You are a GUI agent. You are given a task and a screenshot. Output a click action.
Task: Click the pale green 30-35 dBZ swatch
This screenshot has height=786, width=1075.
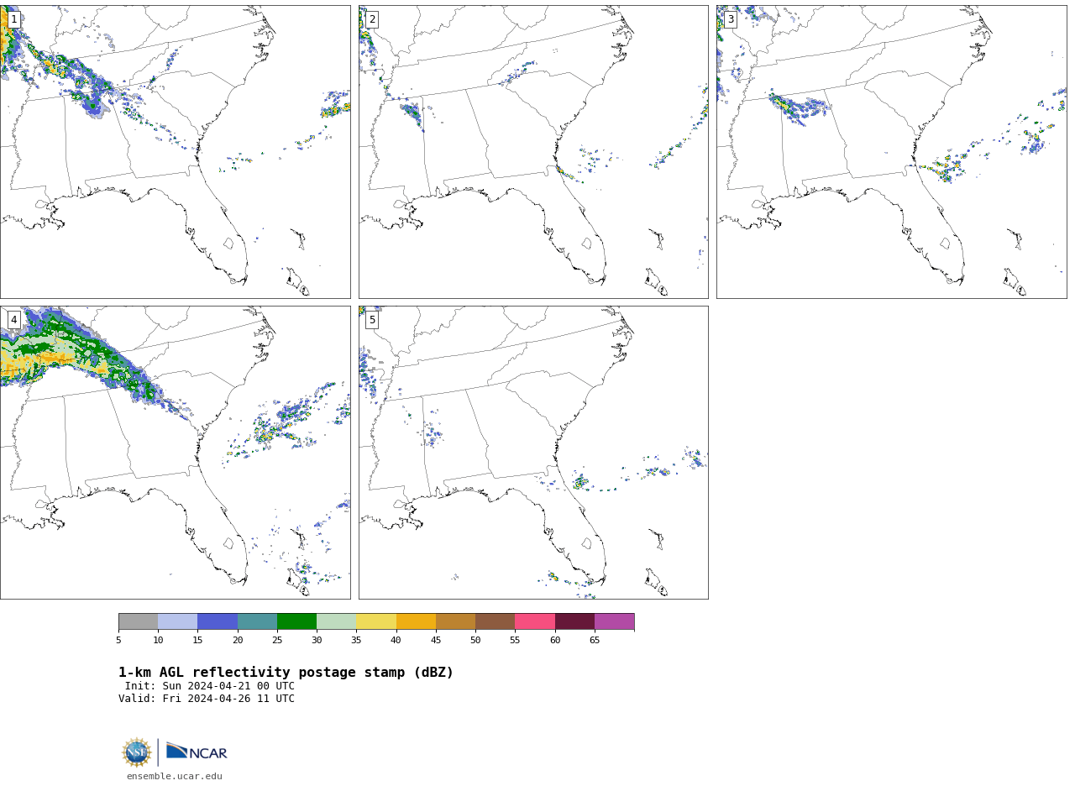[x=336, y=621]
